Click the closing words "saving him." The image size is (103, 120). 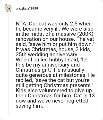29,106
